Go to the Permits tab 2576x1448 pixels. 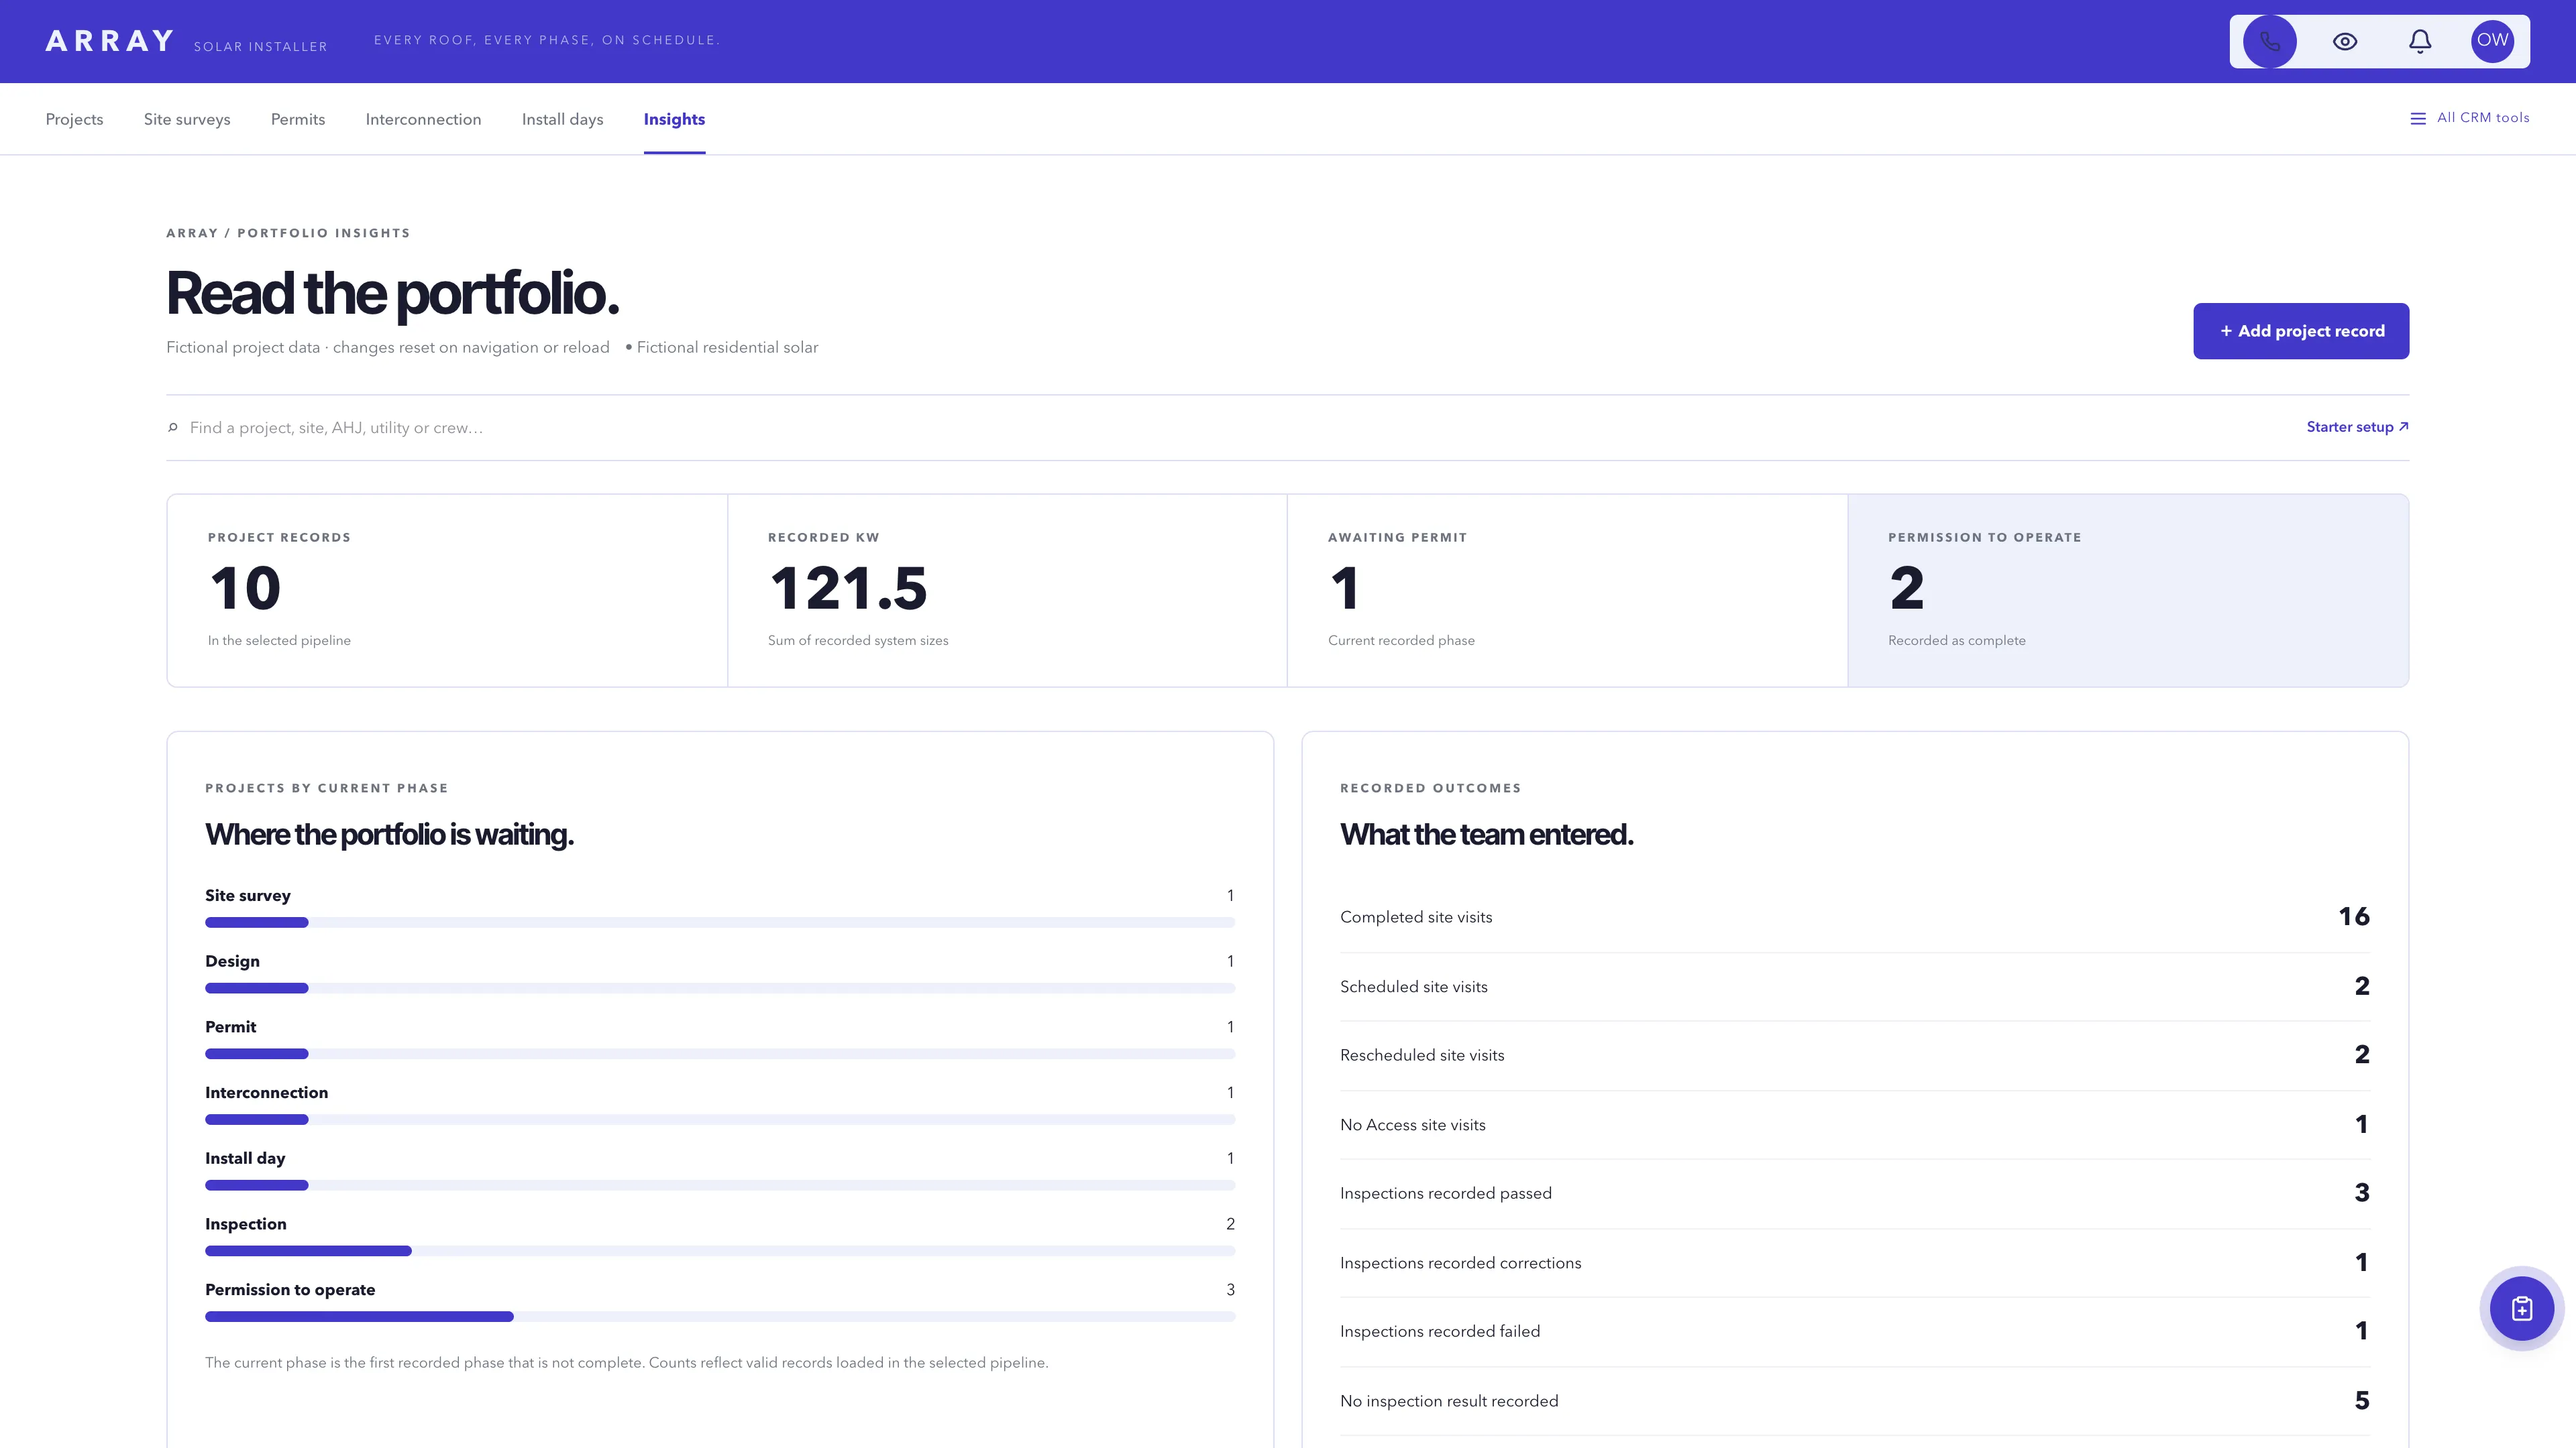click(x=298, y=119)
